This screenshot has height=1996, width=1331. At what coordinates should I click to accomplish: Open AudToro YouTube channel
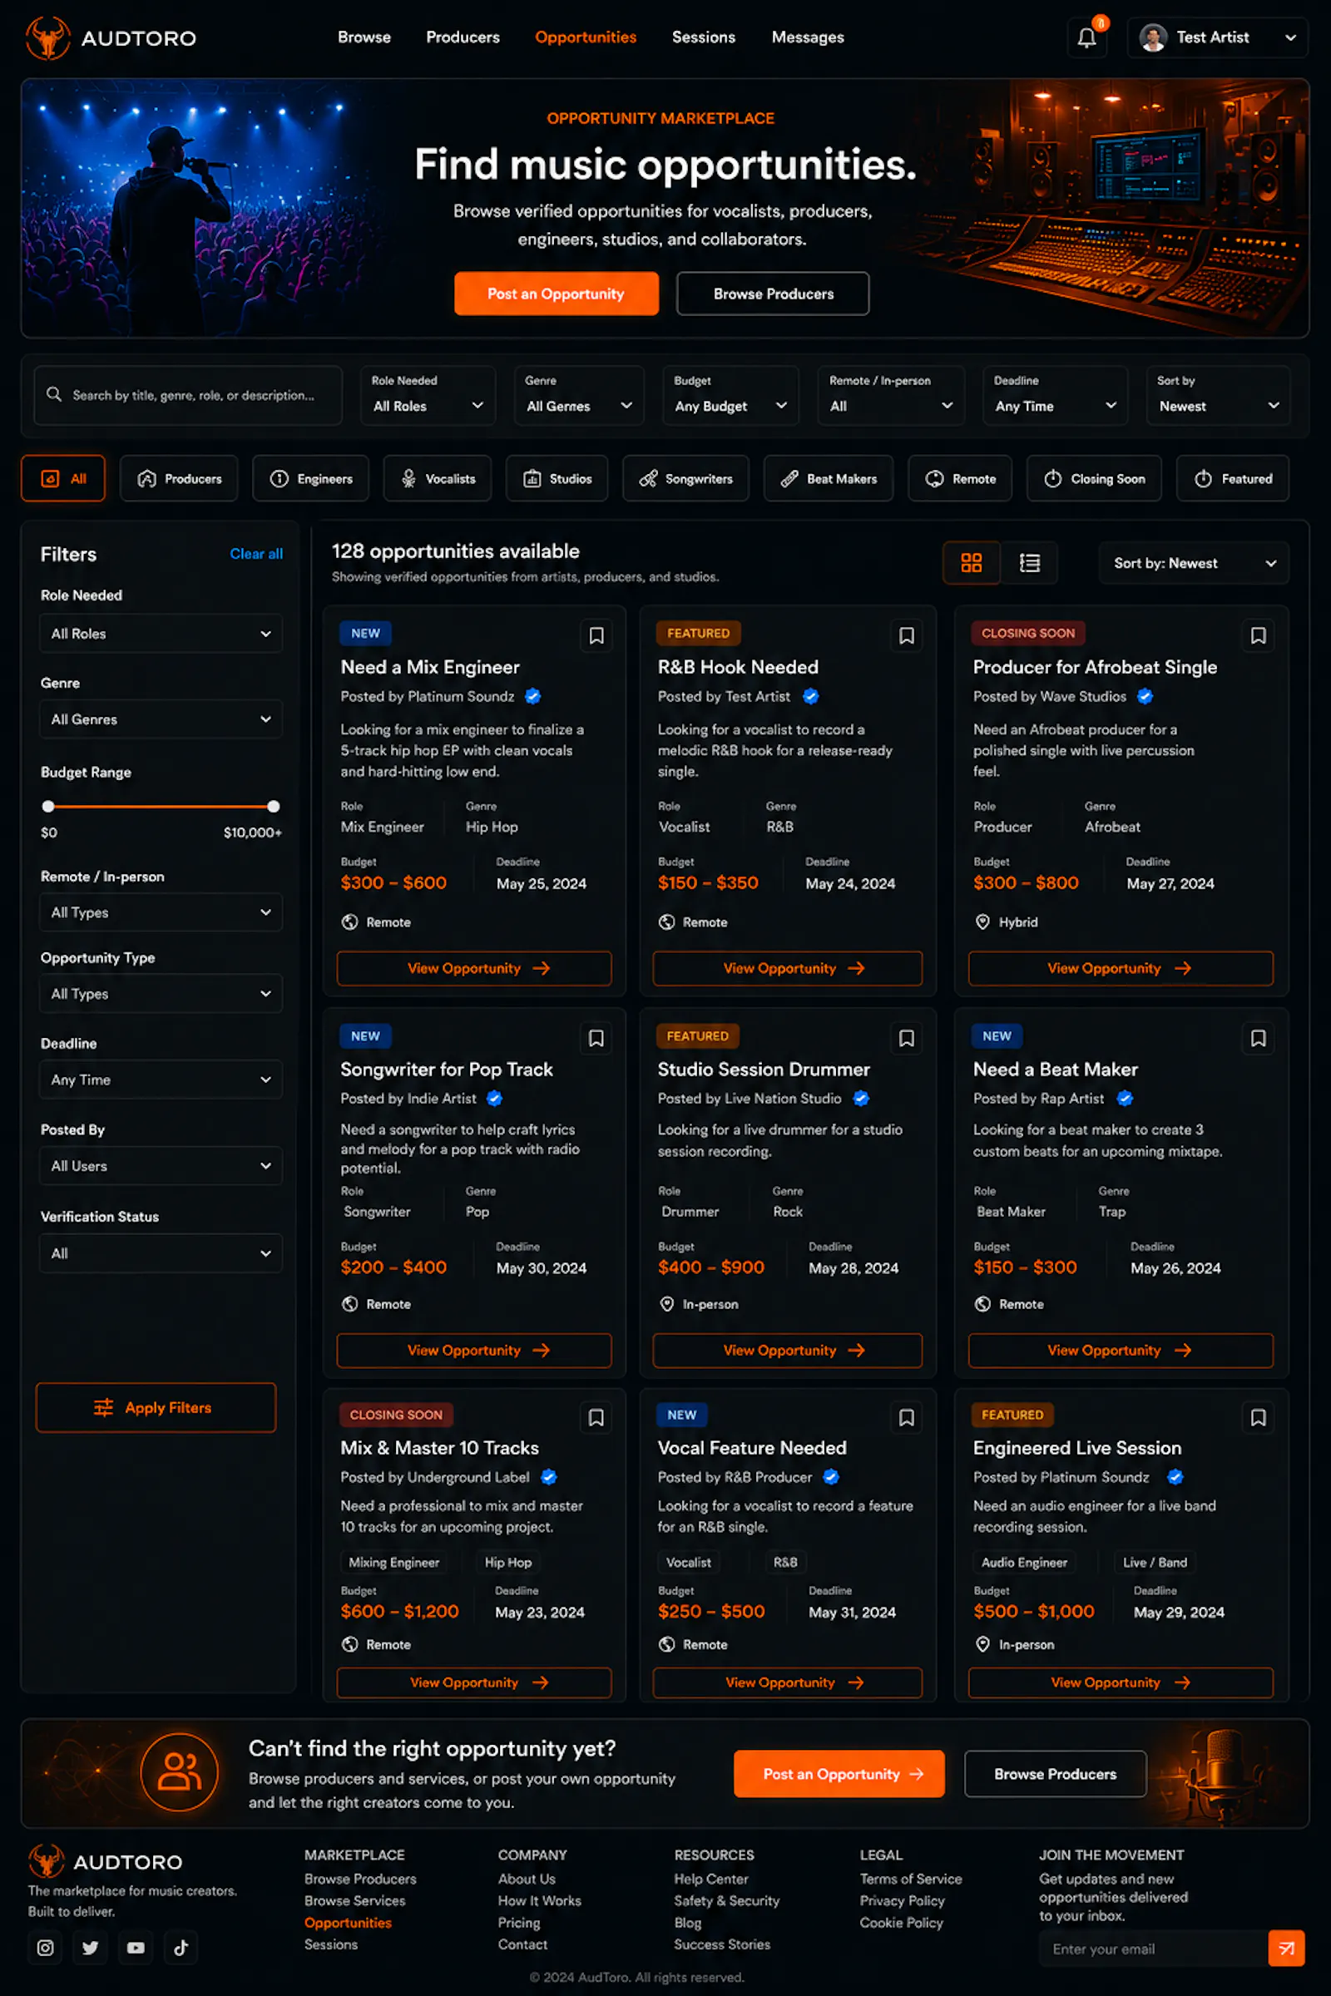point(136,1948)
